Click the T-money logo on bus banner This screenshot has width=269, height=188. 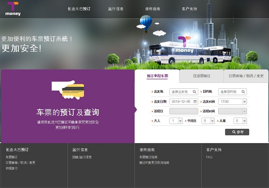tap(185, 44)
